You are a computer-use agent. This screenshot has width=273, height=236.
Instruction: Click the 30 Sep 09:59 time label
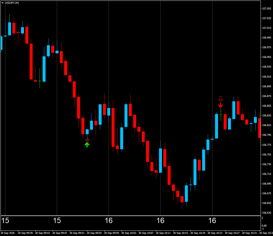pyautogui.click(x=111, y=233)
